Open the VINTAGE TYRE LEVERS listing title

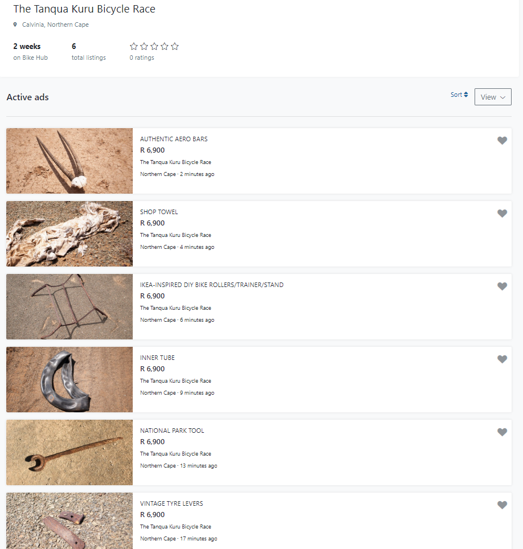(171, 503)
